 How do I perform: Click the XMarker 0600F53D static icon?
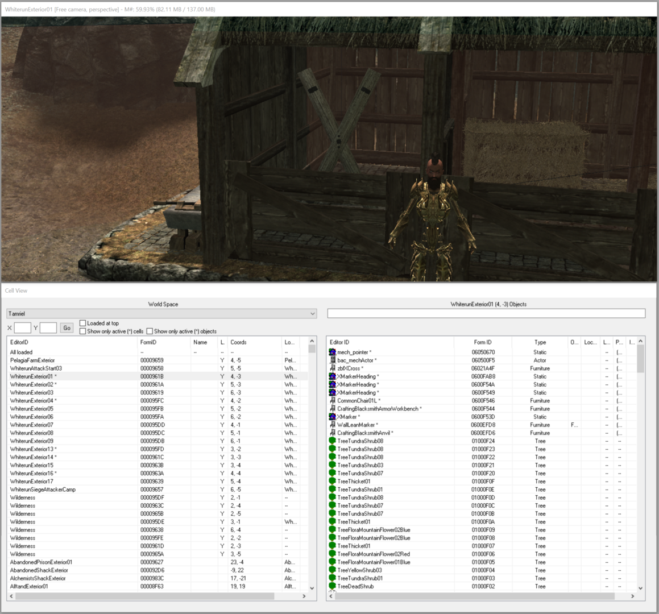pyautogui.click(x=332, y=417)
